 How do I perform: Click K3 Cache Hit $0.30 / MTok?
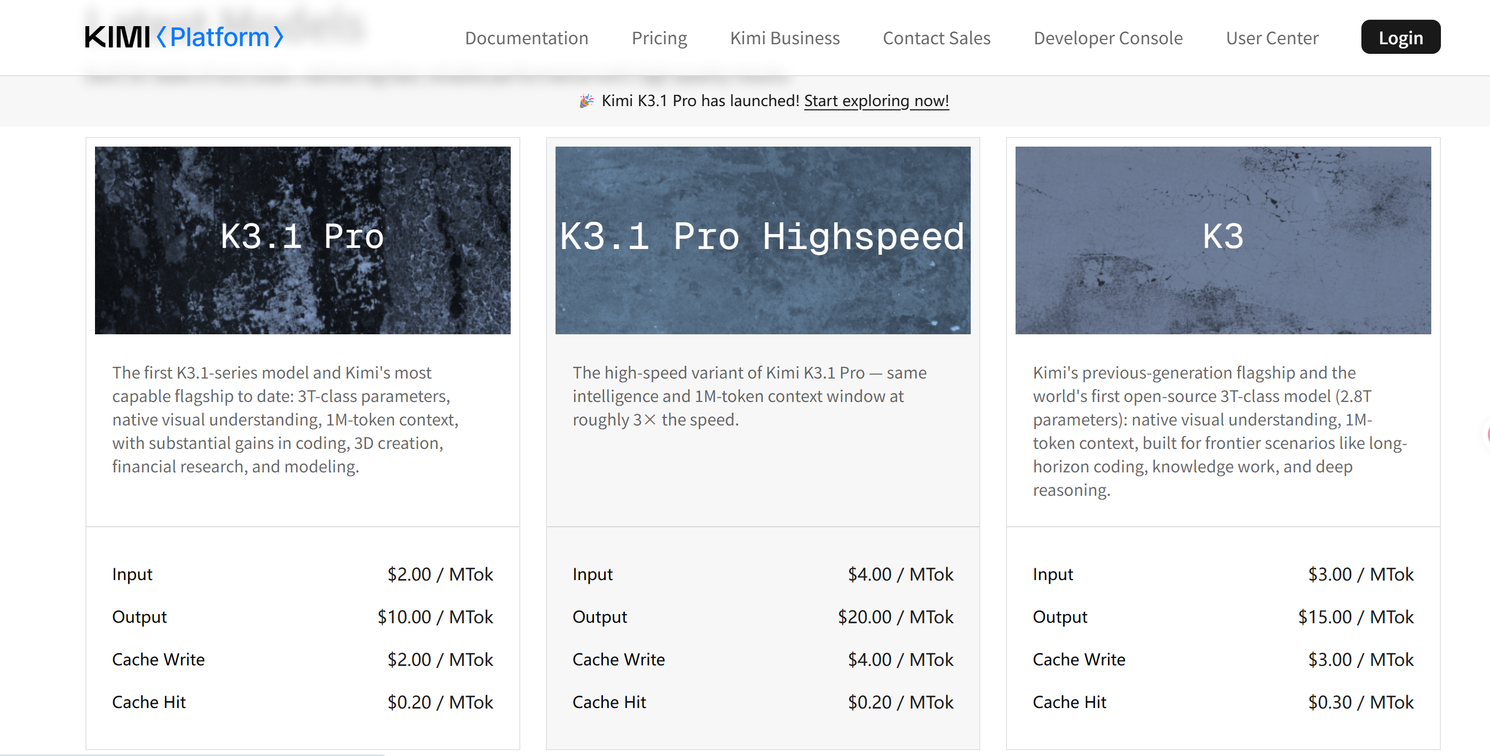click(1360, 702)
